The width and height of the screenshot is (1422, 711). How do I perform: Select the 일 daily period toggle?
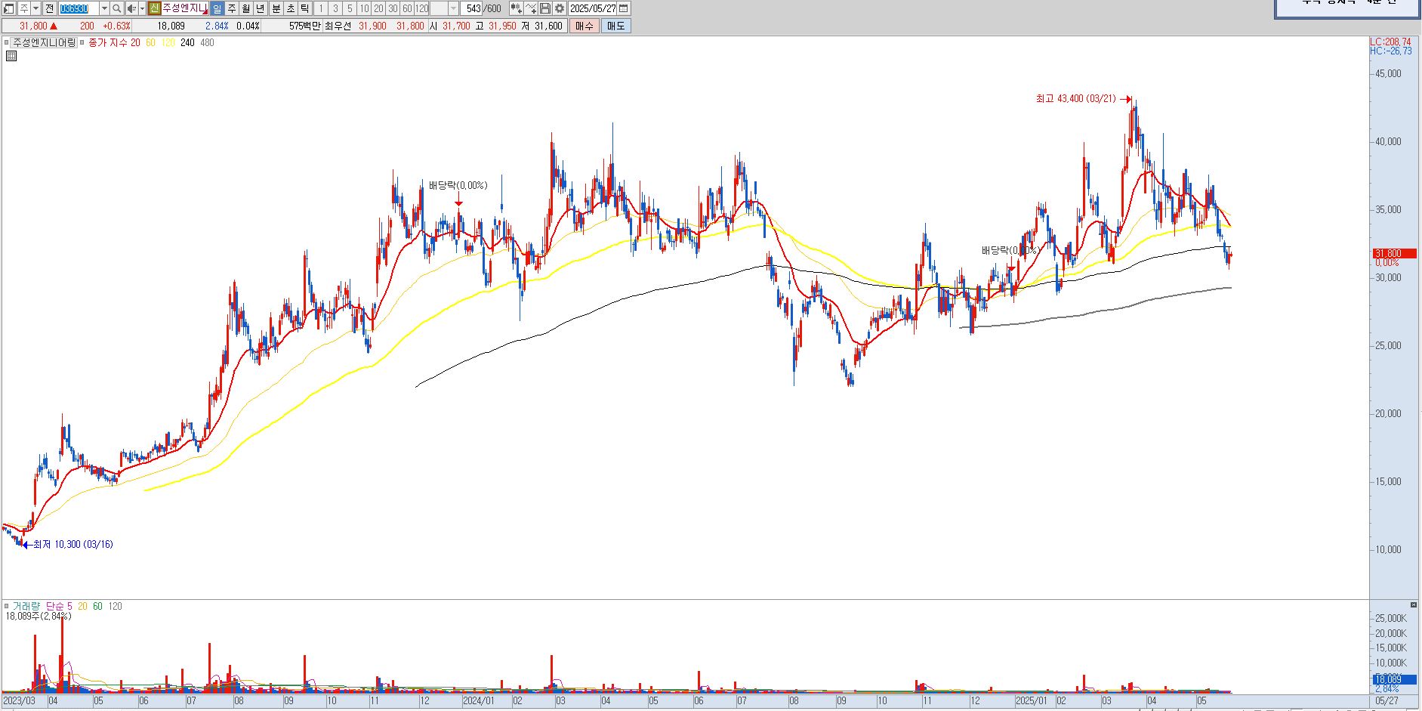tap(217, 8)
